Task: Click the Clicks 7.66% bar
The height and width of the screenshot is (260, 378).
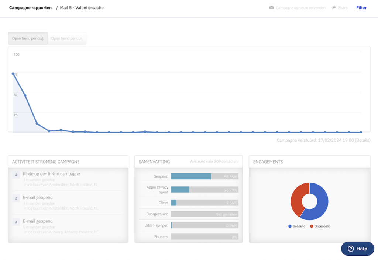Action: tap(205, 203)
